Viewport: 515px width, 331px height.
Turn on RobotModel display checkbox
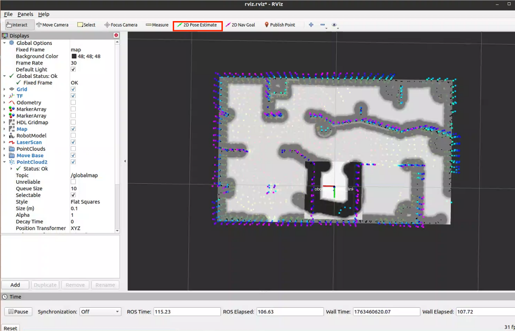[x=74, y=136]
